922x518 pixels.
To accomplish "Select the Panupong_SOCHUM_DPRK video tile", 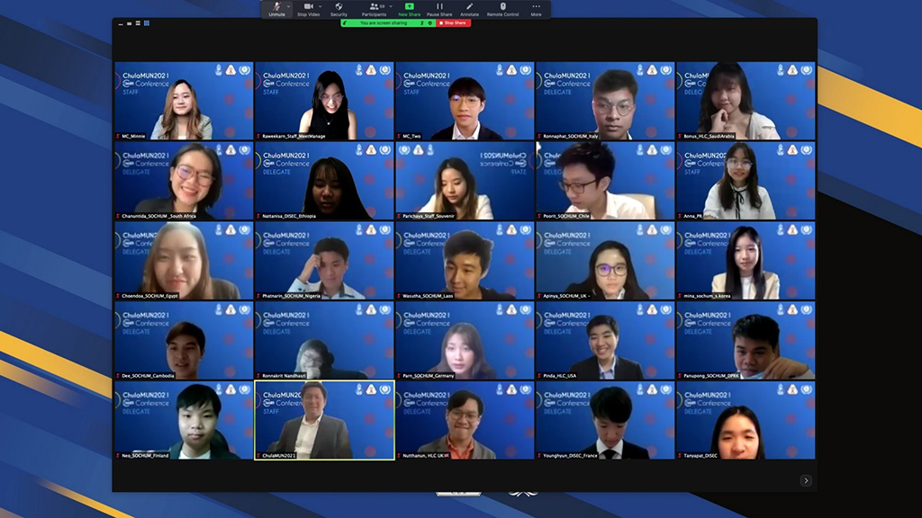I will (746, 341).
